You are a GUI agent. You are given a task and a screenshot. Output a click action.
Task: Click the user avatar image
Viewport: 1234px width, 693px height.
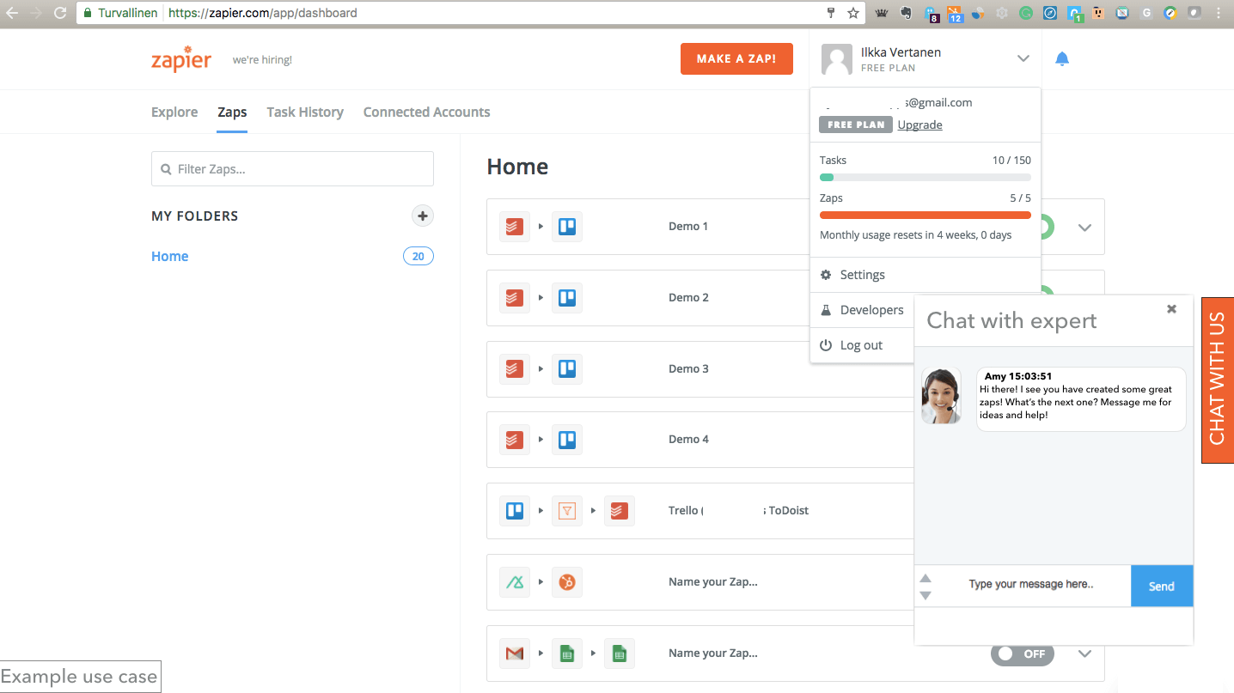[x=836, y=59]
